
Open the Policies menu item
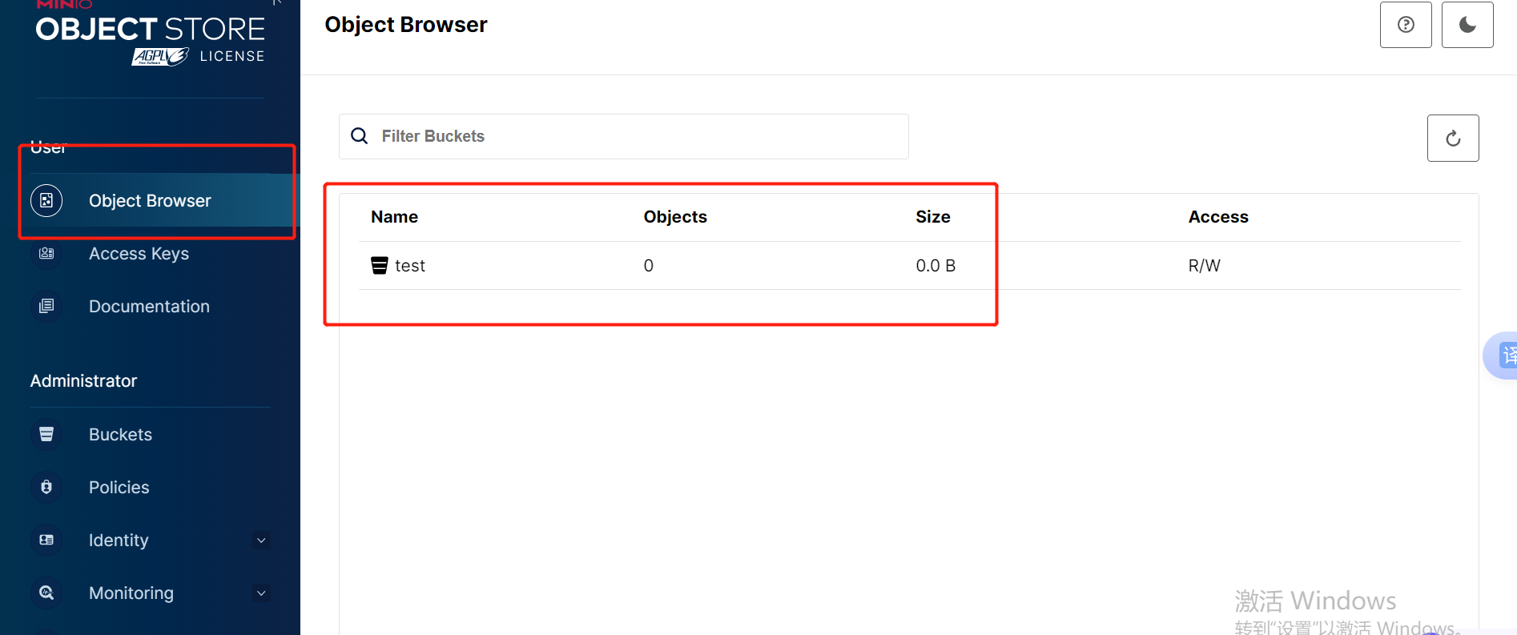point(119,488)
